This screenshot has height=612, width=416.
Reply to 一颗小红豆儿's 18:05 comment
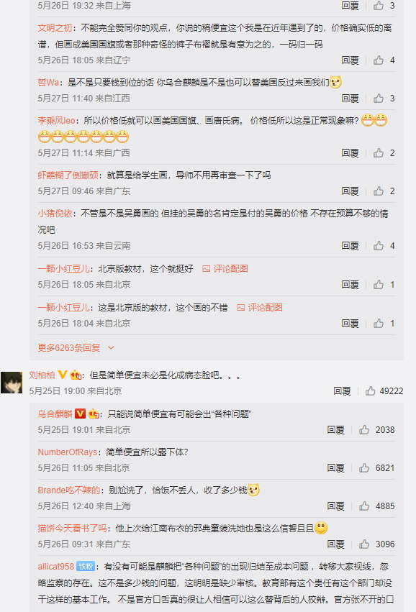click(350, 285)
